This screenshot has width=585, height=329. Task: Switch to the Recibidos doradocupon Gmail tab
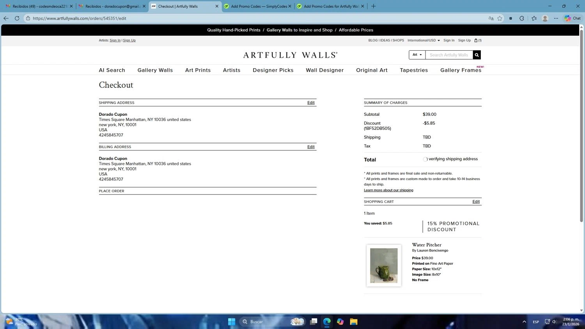[x=112, y=6]
